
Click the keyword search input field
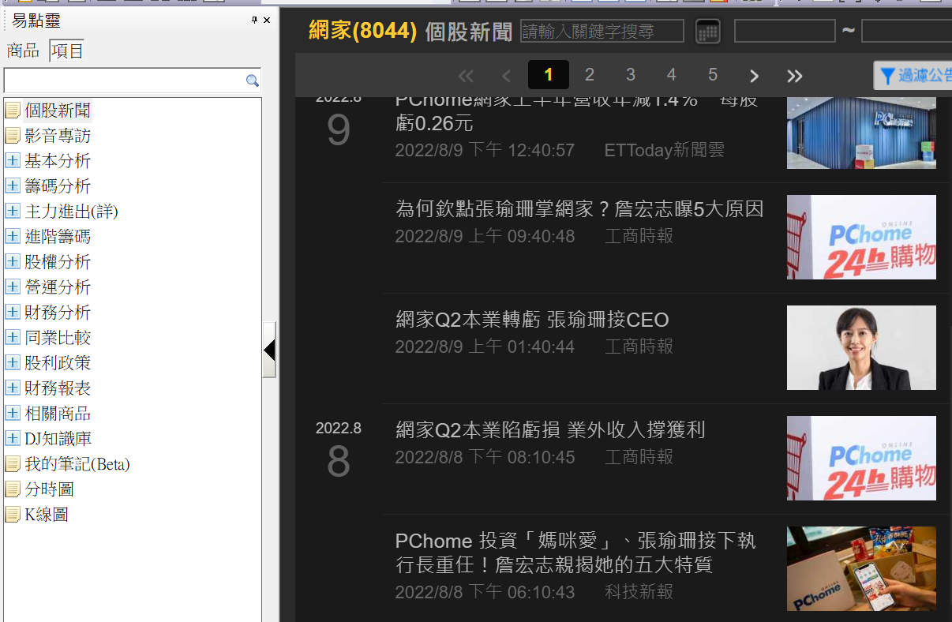point(602,32)
